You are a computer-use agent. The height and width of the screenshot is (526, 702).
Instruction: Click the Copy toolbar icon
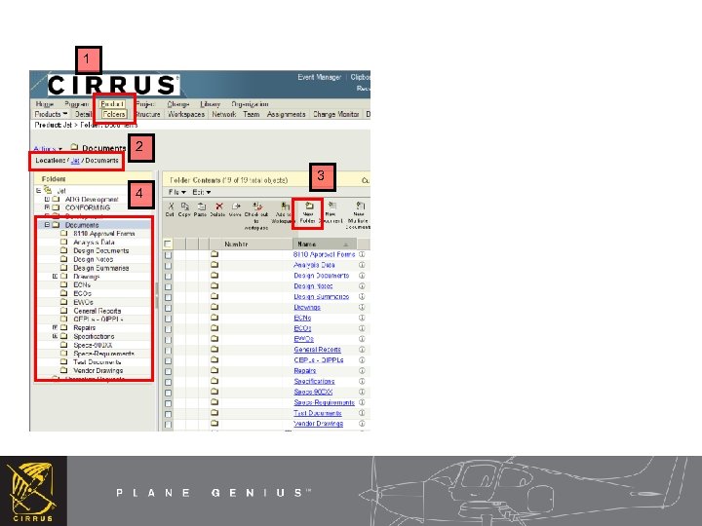coord(184,207)
